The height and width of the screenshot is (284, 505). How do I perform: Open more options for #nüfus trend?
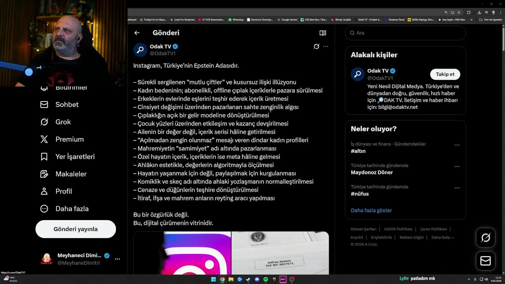pos(457,188)
